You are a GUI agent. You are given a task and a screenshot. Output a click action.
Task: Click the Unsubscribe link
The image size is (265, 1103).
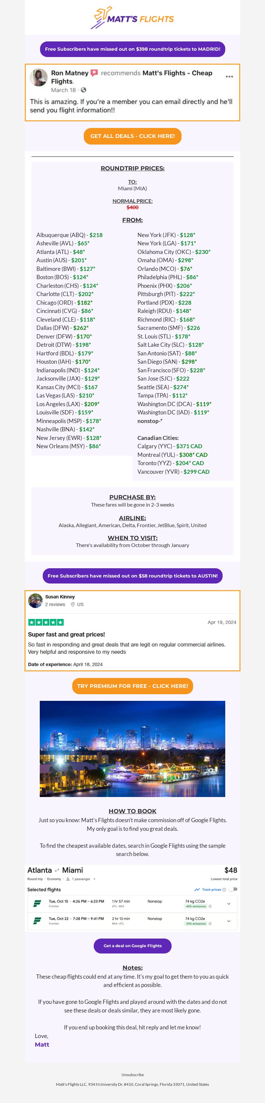pos(132,1075)
